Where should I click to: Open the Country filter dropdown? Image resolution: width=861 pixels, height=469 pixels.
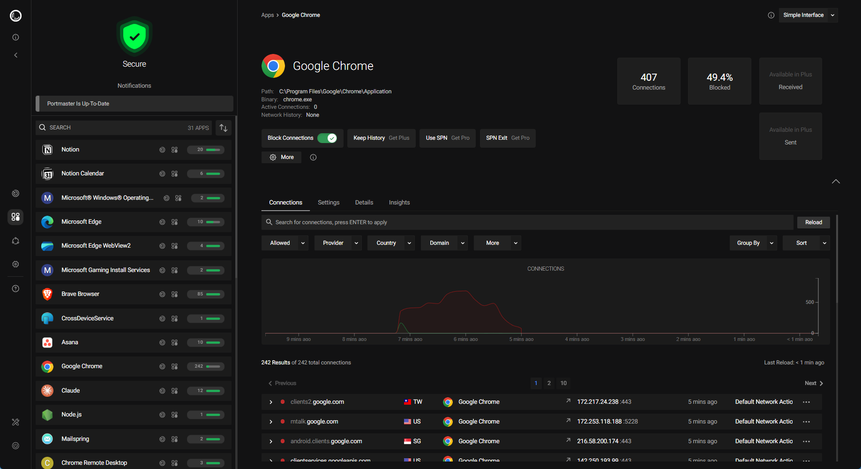click(390, 242)
